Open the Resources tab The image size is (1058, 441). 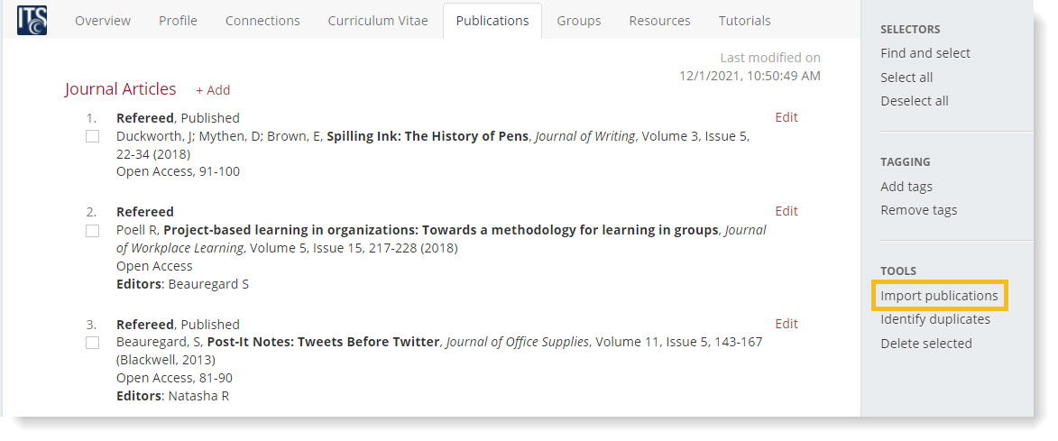click(x=659, y=21)
